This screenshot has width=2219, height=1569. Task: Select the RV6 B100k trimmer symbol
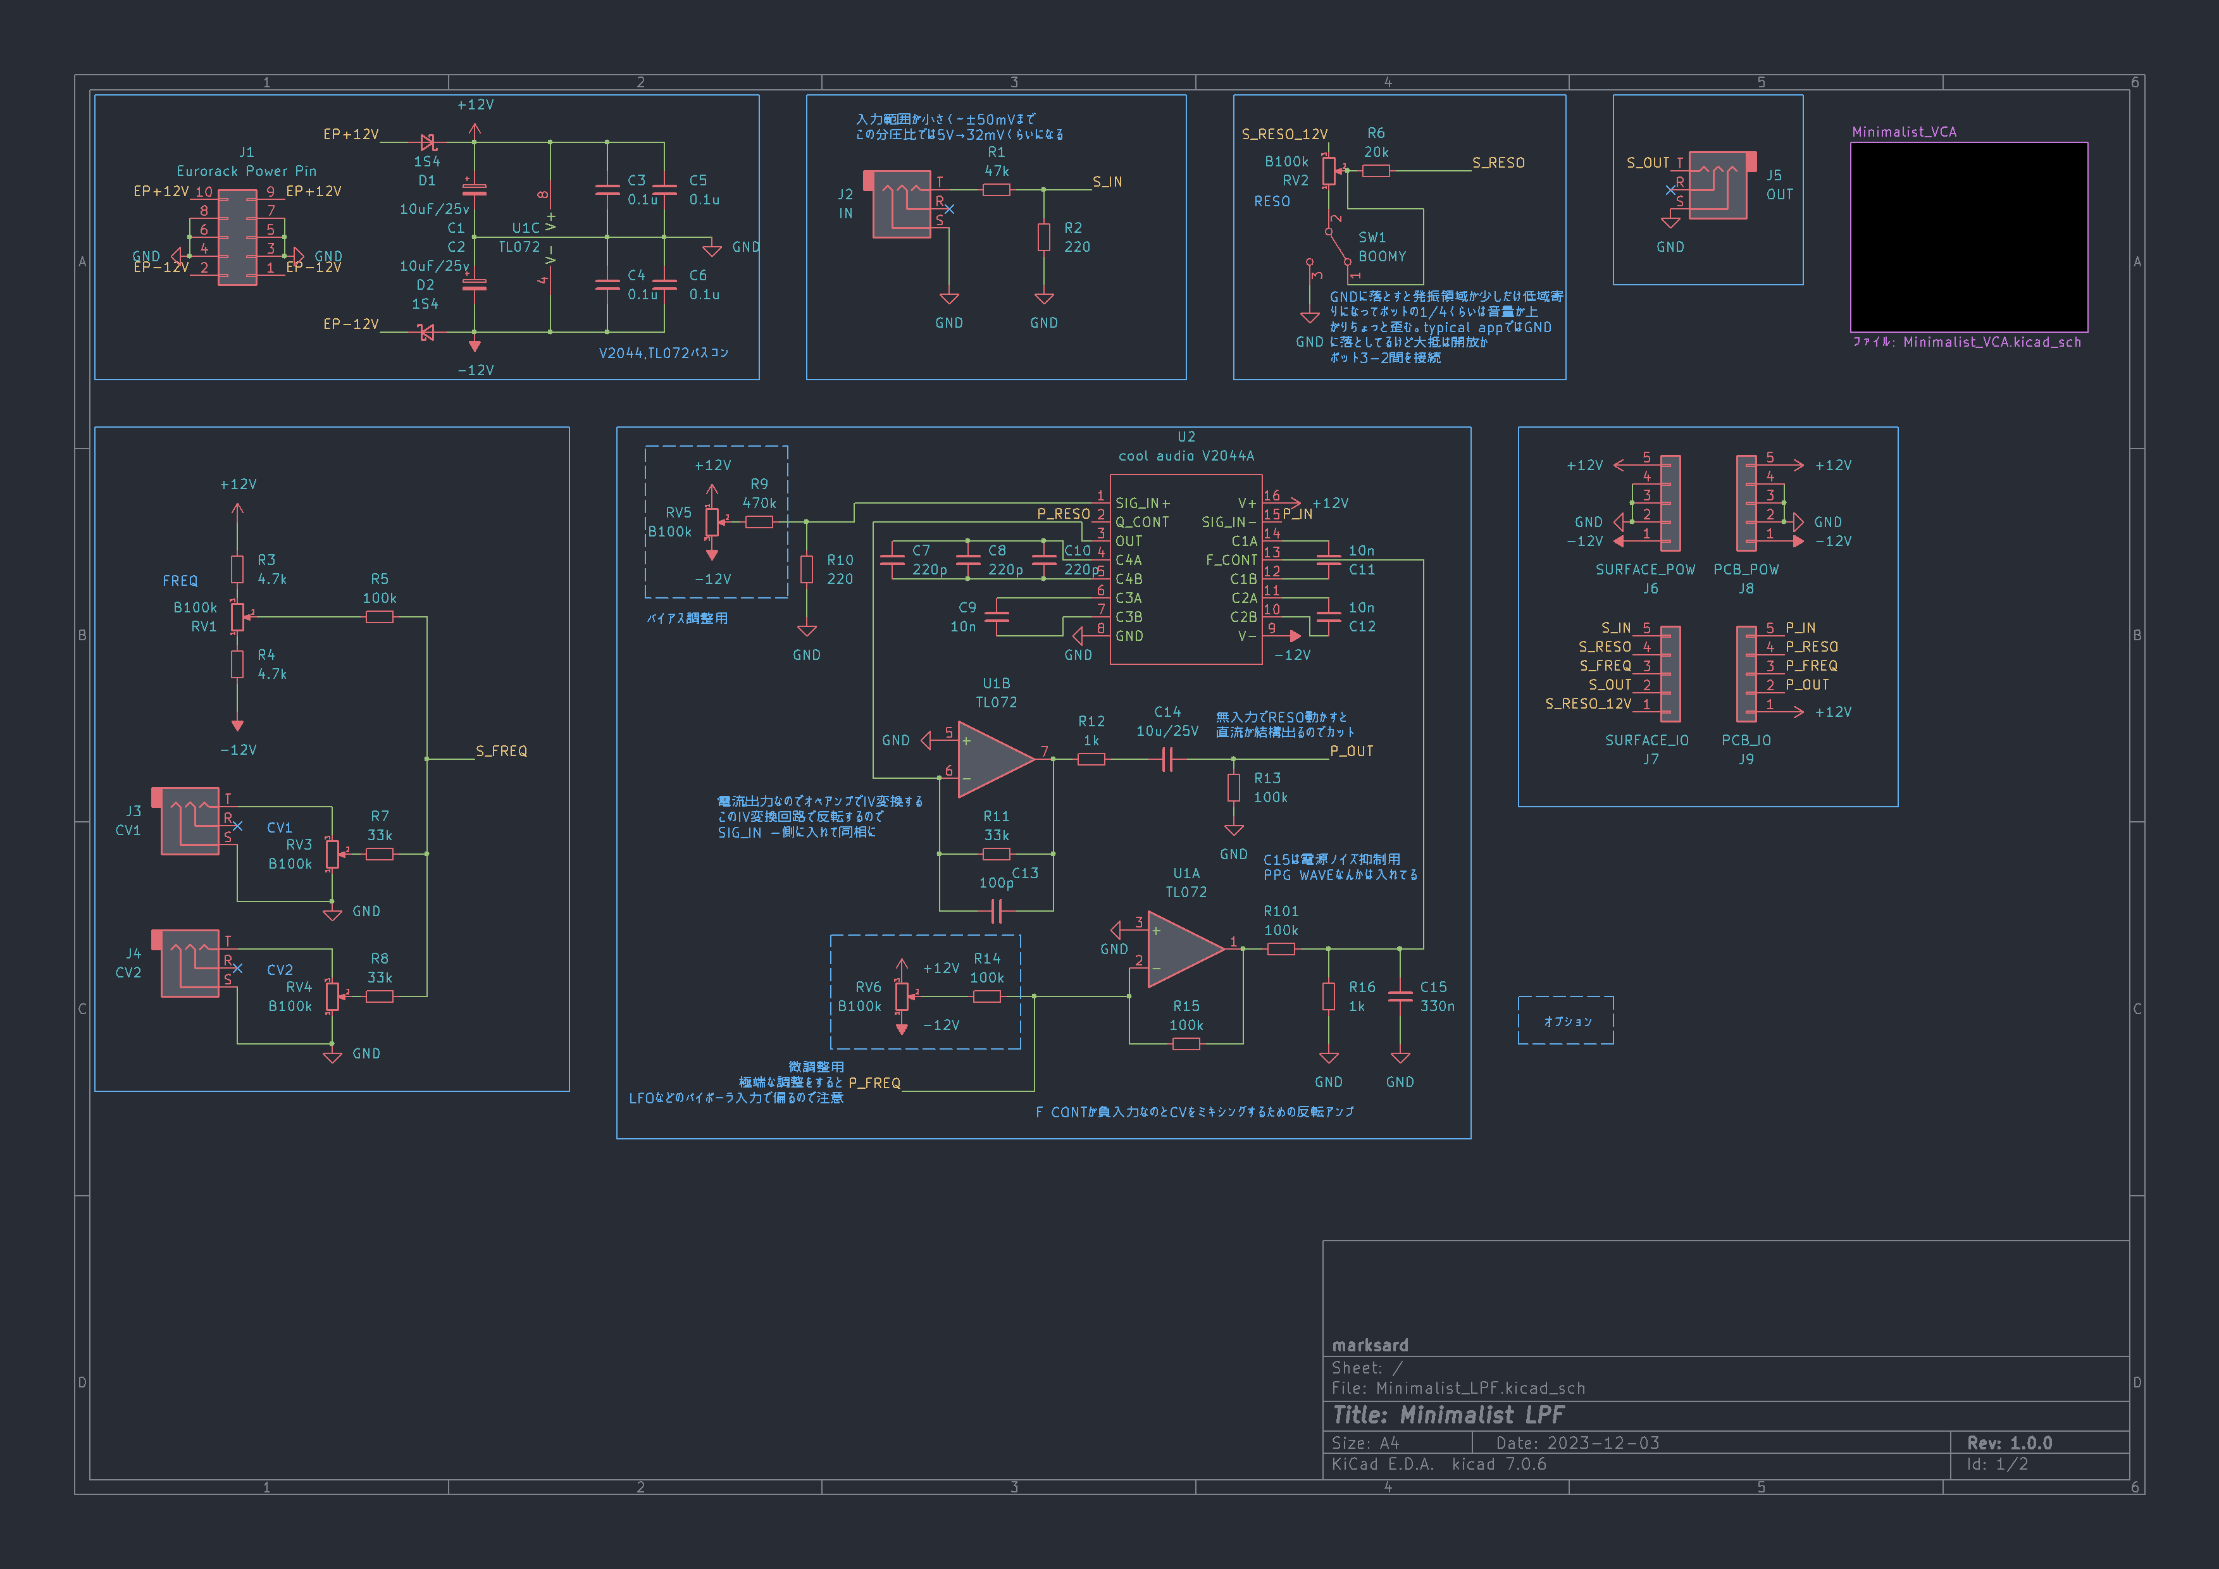[901, 996]
